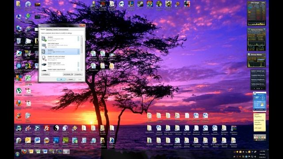The image size is (283, 159).
Task: Open Word from the taskbar
Action: coord(45,151)
